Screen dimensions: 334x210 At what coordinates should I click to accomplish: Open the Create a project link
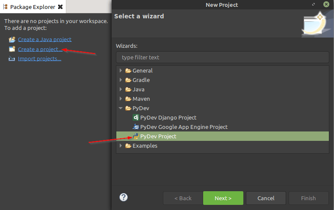[40, 49]
